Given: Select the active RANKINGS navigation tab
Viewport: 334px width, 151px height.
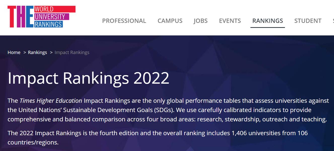Looking at the screenshot, I should 268,21.
